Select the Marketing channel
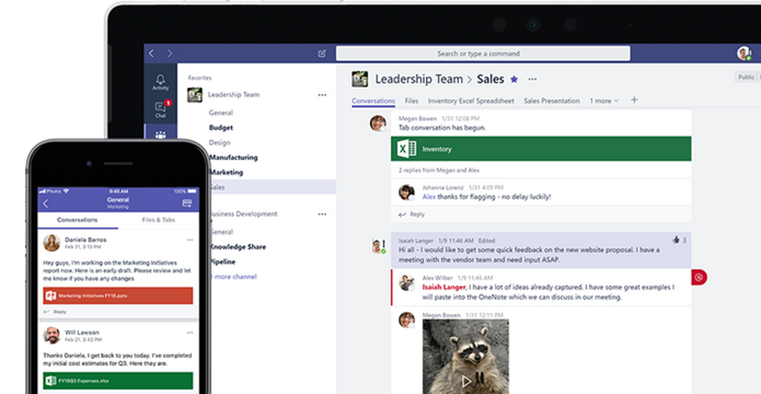Viewport: 761px width, 394px height. click(x=226, y=172)
